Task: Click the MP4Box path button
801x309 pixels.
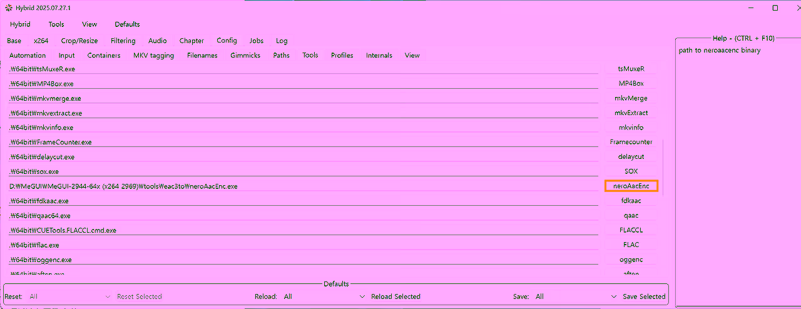Action: (631, 84)
